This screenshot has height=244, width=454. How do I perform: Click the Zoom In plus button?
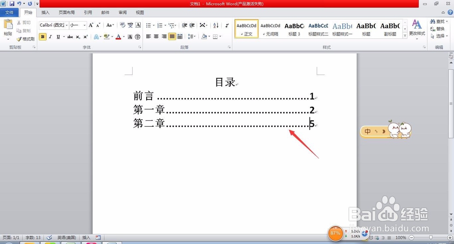449,237
